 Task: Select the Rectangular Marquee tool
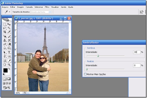(x=5, y=24)
